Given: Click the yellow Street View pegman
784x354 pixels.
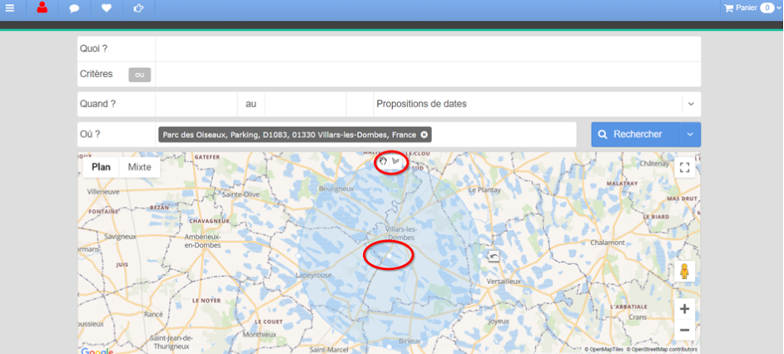Looking at the screenshot, I should coord(684,272).
